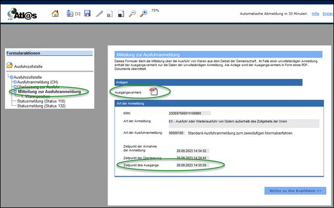The height and width of the screenshot is (208, 334).
Task: Click the Atl@s logo
Action: click(22, 14)
